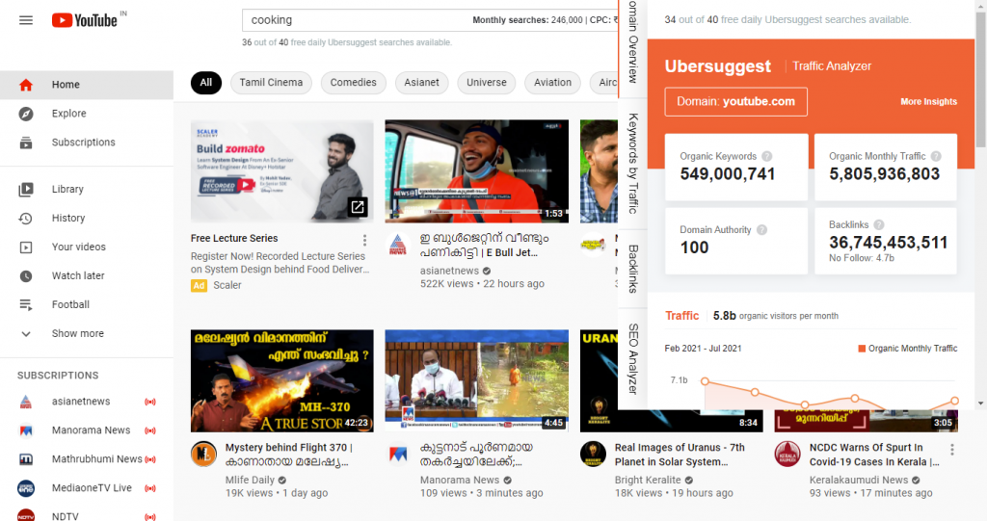The width and height of the screenshot is (987, 521).
Task: Click the Free Lecture Series ad title
Action: point(234,239)
